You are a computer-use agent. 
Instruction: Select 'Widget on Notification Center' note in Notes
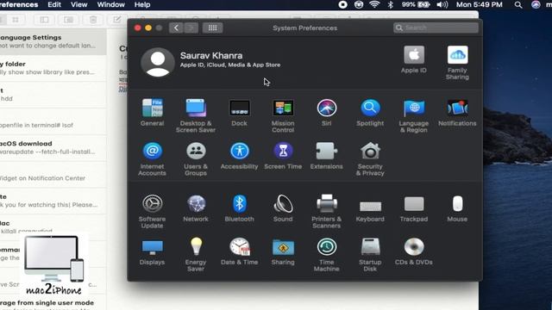[53, 174]
